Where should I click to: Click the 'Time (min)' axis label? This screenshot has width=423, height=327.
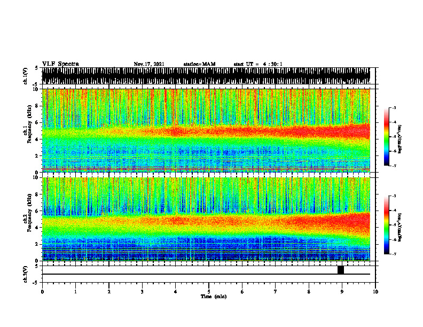coord(214,297)
